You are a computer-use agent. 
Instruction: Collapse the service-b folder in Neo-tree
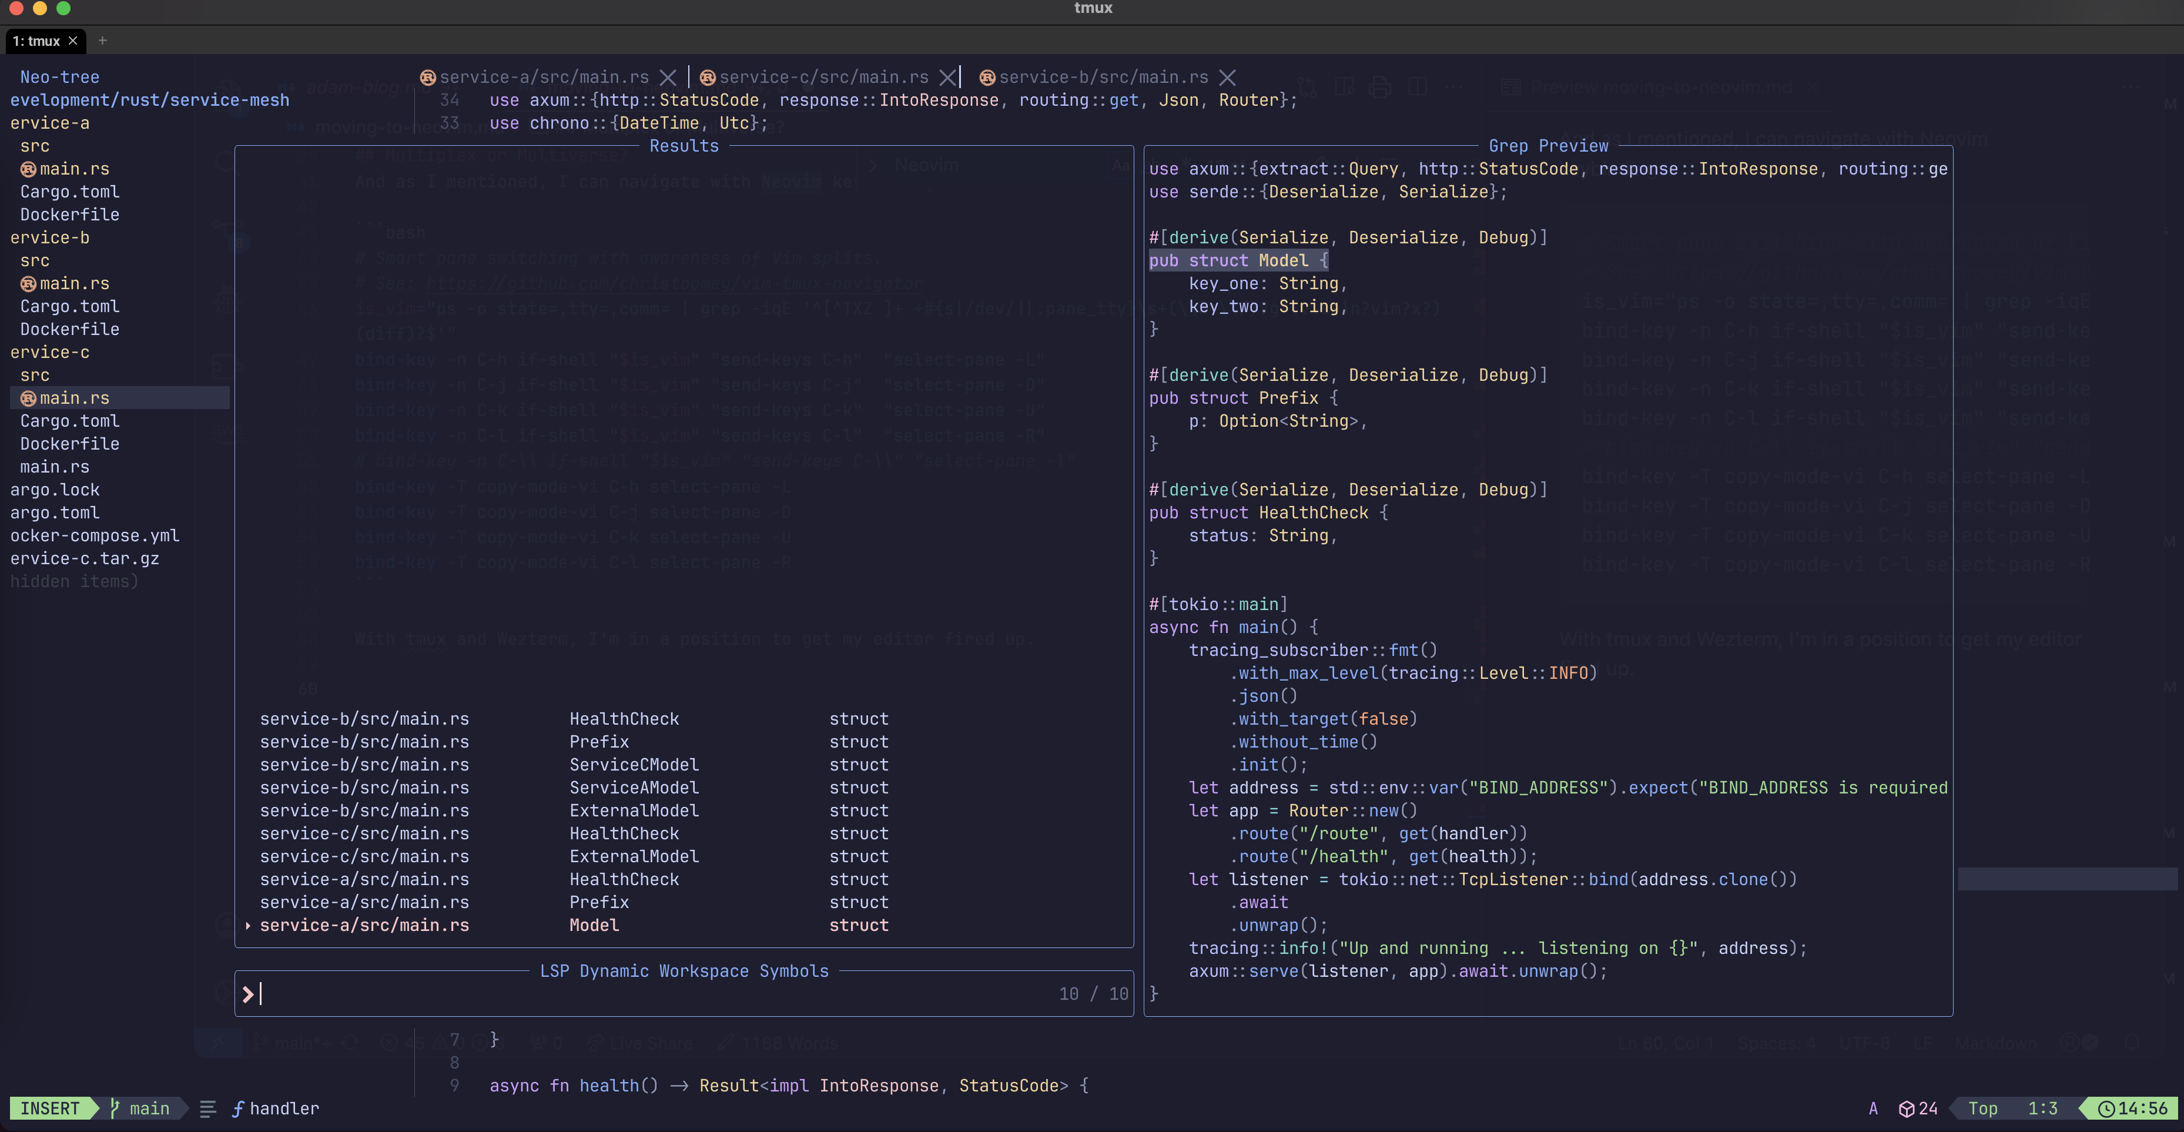point(49,237)
